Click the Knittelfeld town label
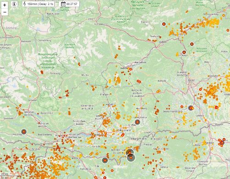The height and width of the screenshot is (179, 230). pyautogui.click(x=140, y=62)
